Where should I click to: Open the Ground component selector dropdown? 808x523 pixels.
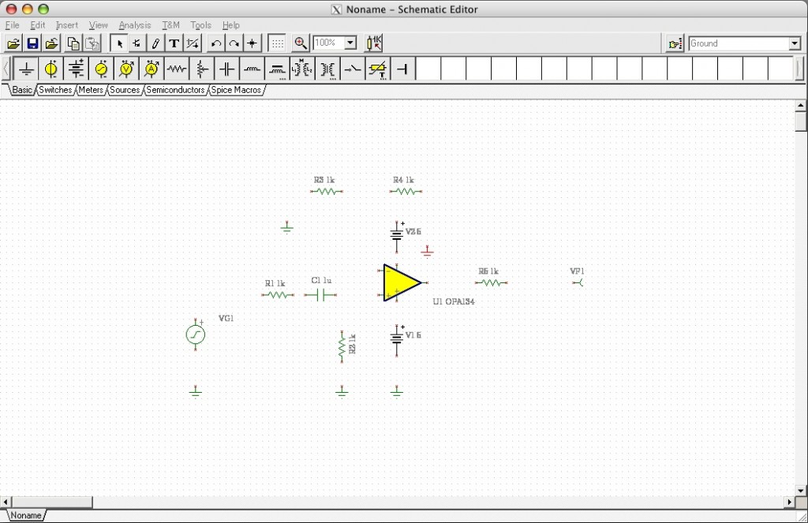coord(795,43)
